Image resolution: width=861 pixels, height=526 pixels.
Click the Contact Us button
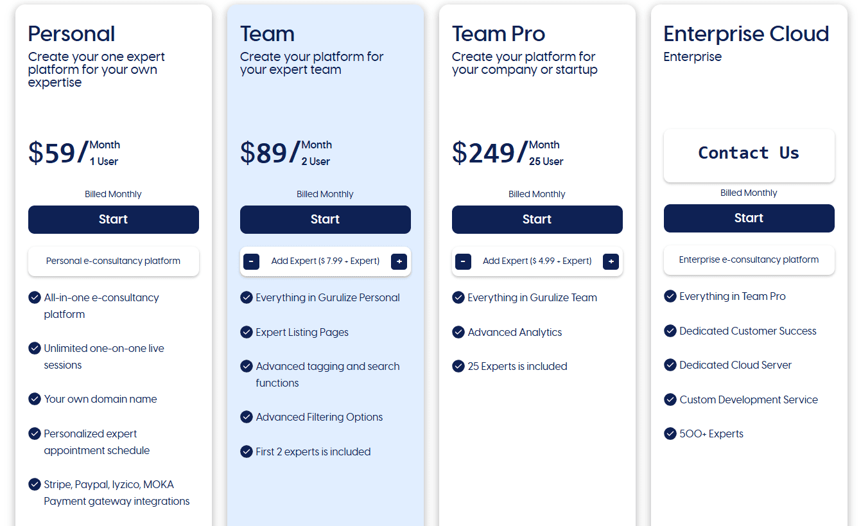[749, 153]
